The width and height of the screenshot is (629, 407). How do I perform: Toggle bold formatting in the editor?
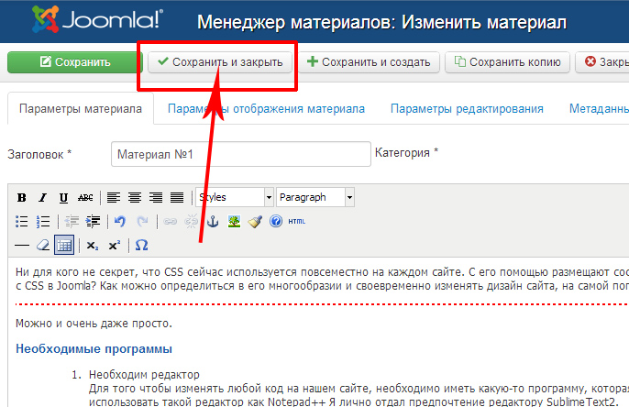21,197
